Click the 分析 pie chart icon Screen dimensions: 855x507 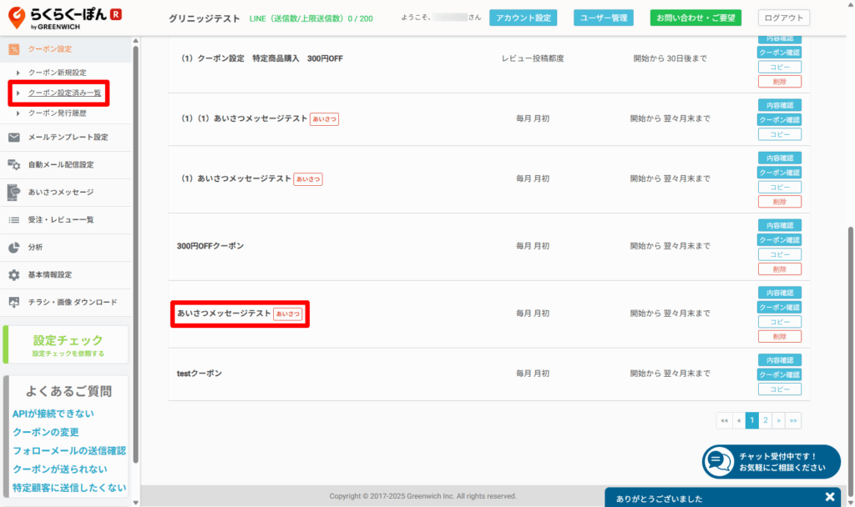tap(13, 248)
